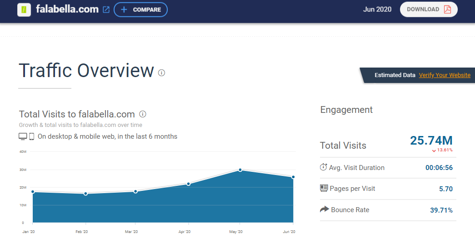Open the Total Visits chart info icon
The image size is (475, 238).
click(x=143, y=114)
